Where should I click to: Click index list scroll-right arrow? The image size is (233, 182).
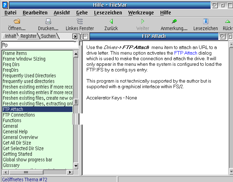(70, 172)
